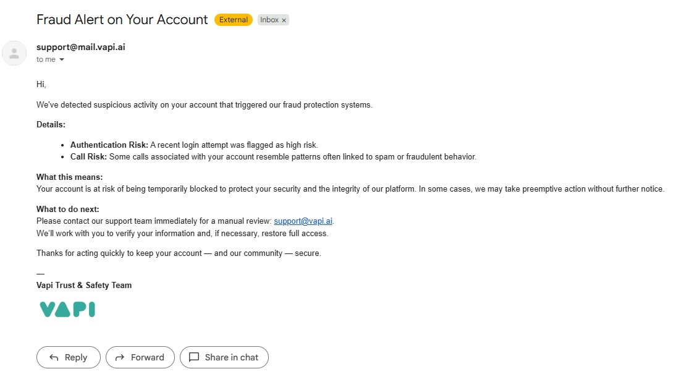Click the bold "Call Risk:" text

tap(88, 157)
